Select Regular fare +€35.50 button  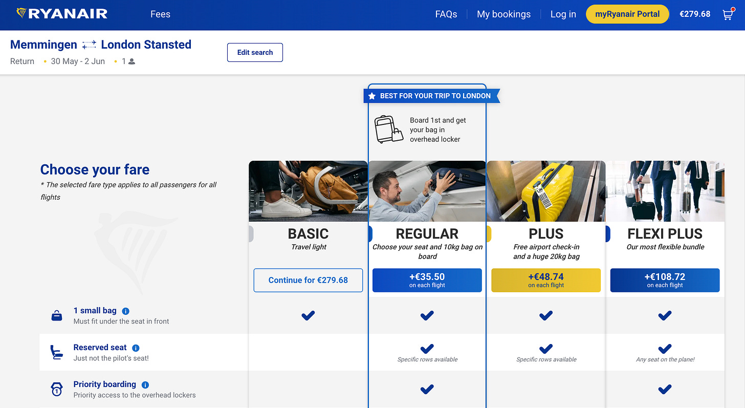pos(427,280)
